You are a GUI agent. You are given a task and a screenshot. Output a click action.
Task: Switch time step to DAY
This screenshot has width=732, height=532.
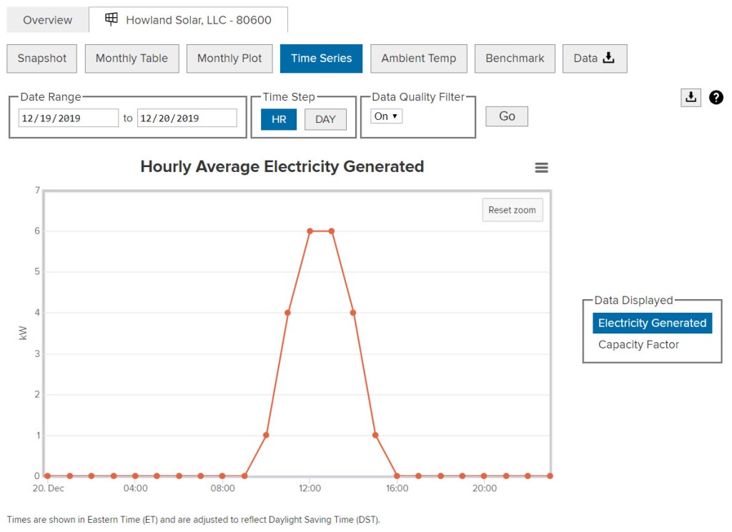[325, 119]
